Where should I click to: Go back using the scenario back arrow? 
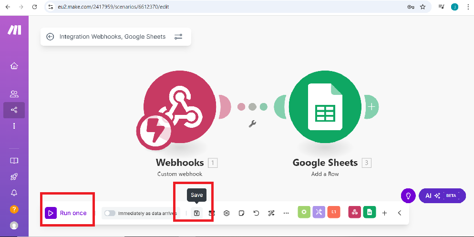click(x=50, y=37)
